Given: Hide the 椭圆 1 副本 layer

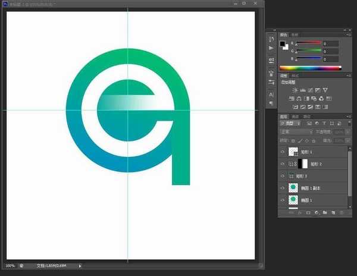Looking at the screenshot, I should click(x=283, y=188).
